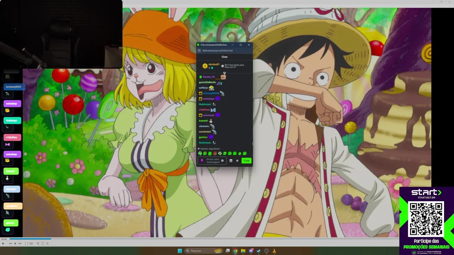Click username v1tinFino in chat

(204, 110)
